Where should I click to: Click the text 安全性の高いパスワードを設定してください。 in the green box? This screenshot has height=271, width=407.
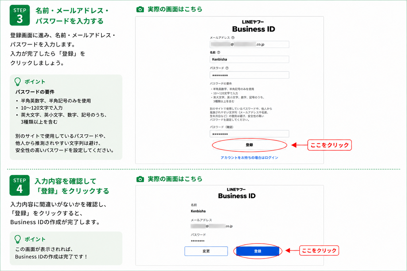point(65,150)
